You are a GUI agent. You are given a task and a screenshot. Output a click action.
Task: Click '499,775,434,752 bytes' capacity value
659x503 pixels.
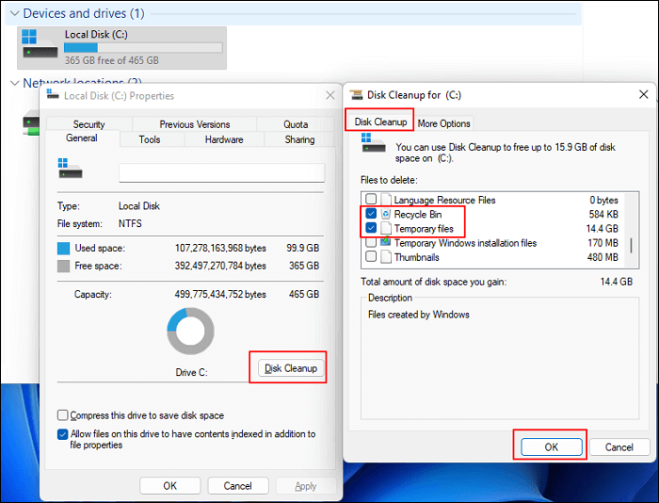(220, 295)
